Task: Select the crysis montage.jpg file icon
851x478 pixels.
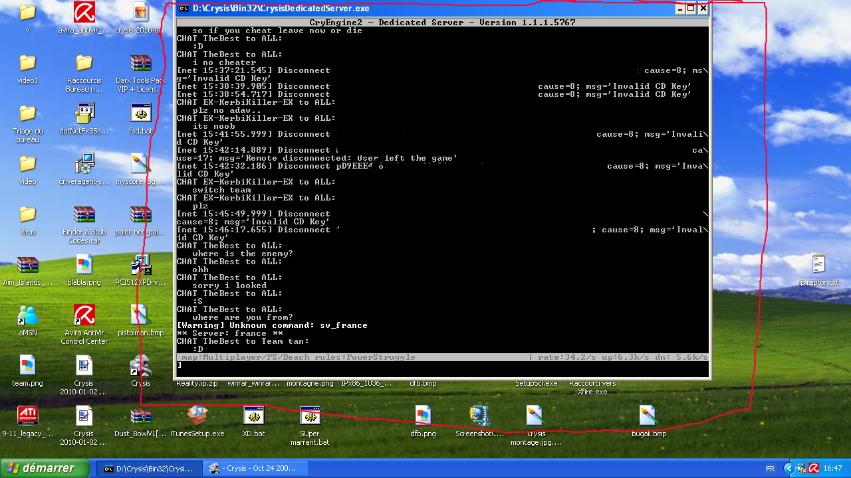Action: point(536,416)
